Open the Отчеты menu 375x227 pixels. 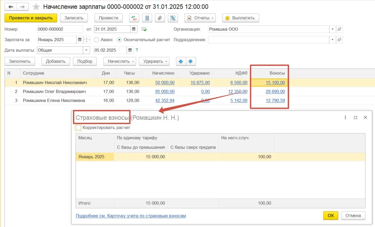tap(200, 18)
